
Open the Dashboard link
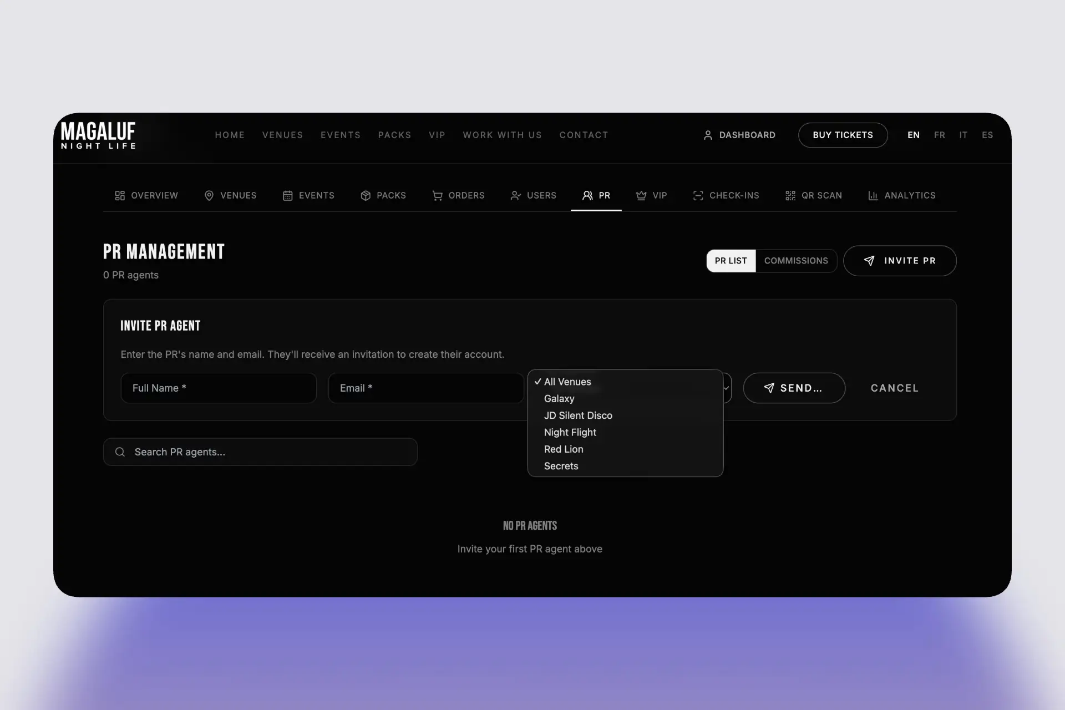739,135
